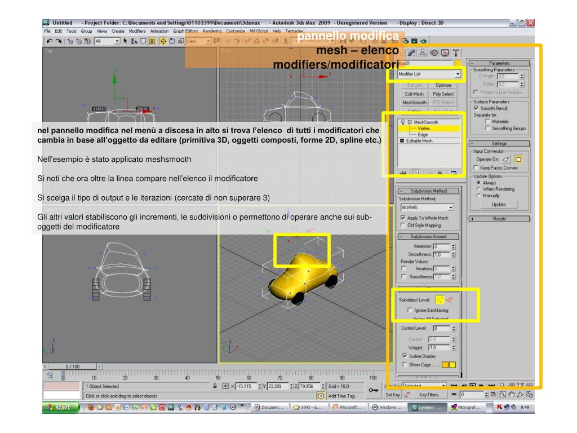Open the Group menu

(x=86, y=32)
